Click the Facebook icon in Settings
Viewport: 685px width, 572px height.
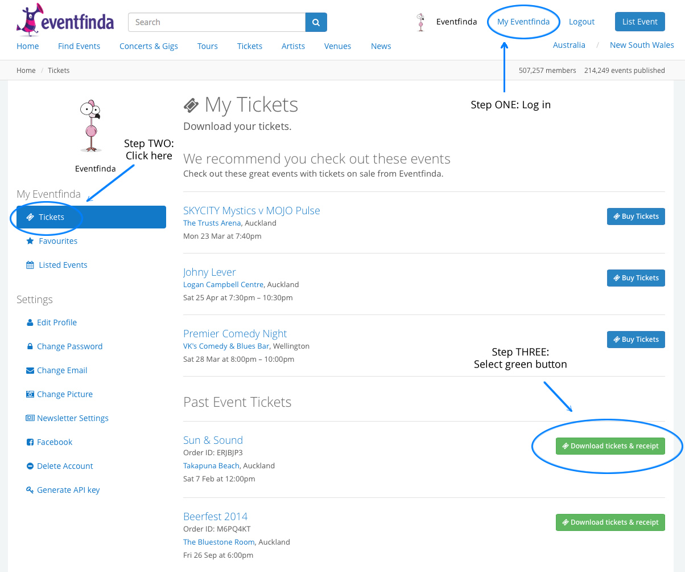[30, 442]
